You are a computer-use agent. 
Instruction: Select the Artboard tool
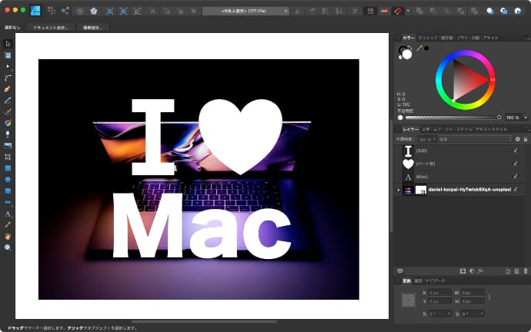8,55
